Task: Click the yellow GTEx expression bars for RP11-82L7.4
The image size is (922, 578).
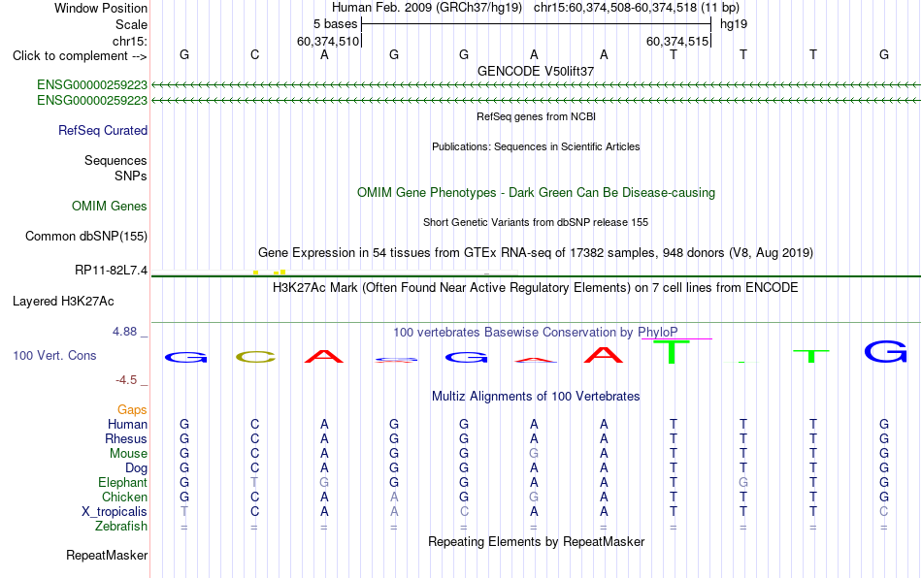Action: (269, 272)
